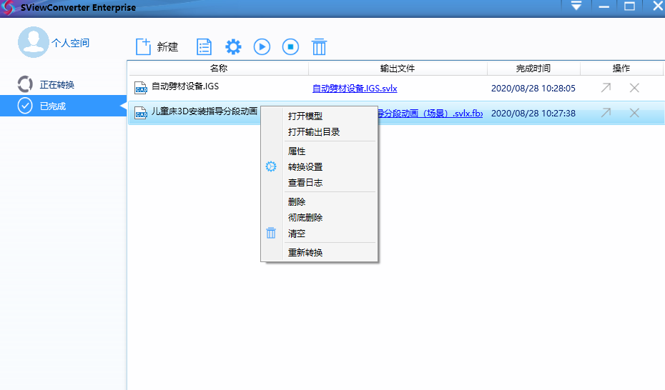Select 属性 in the context menu
This screenshot has height=390, width=665.
tap(297, 151)
